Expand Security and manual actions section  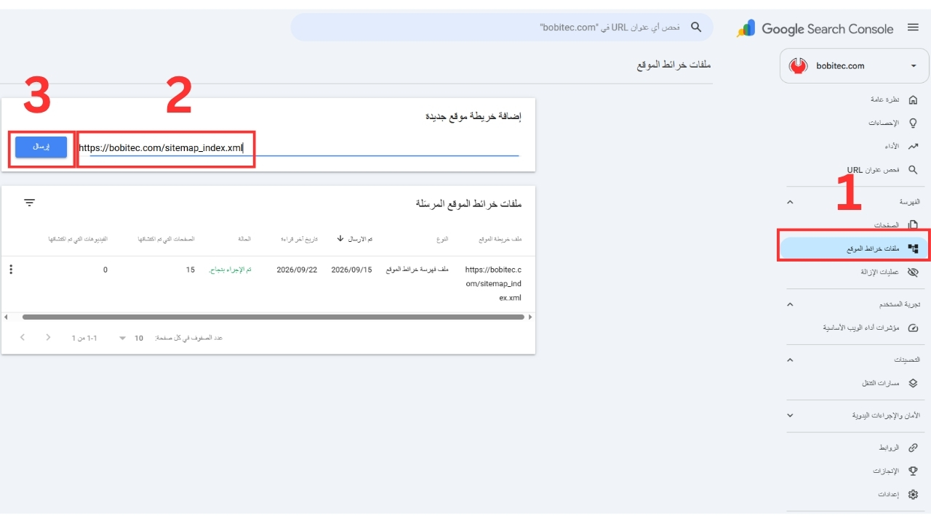[791, 415]
